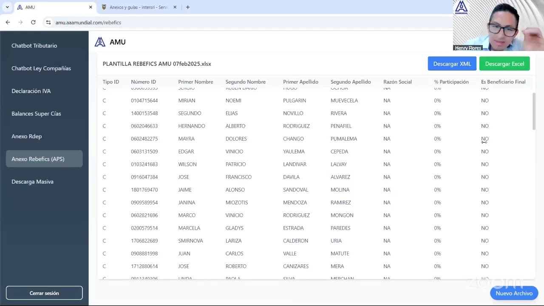The height and width of the screenshot is (306, 544).
Task: Click the Segundo Nombre column header
Action: 245,82
